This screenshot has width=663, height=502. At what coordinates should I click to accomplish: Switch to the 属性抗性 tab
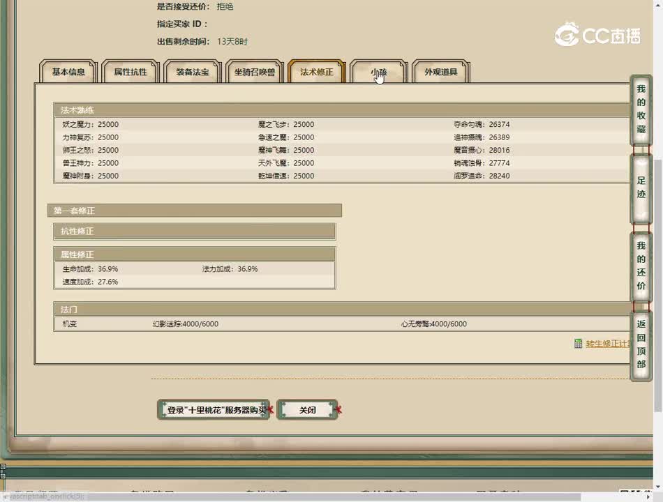131,72
